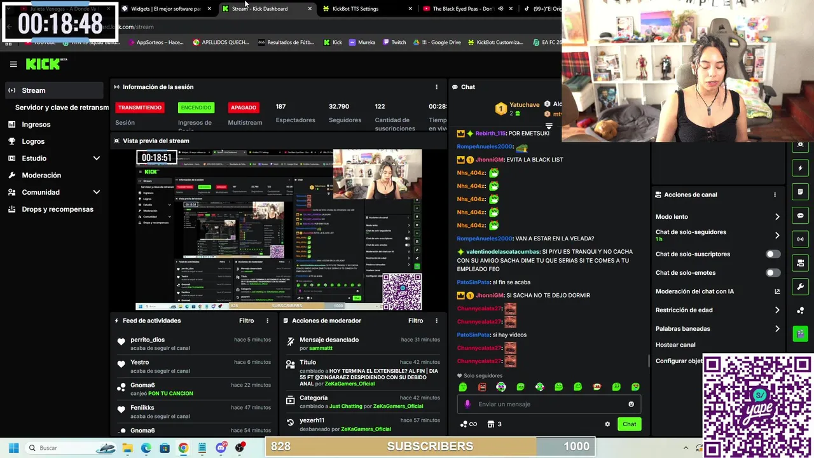Click the channel points infinity icon

pos(468,424)
